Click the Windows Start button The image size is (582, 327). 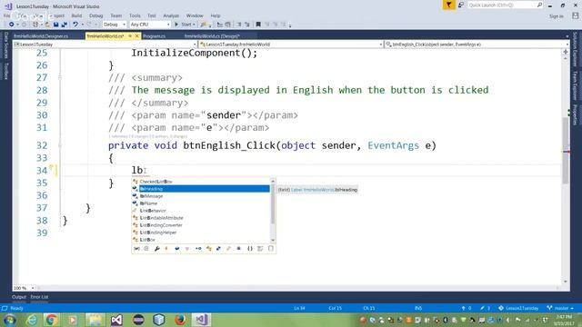coord(9,320)
